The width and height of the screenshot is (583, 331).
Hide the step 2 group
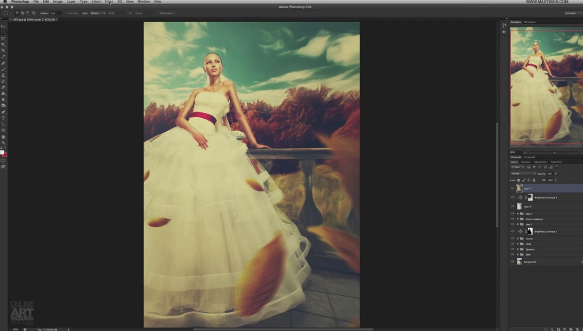point(513,214)
